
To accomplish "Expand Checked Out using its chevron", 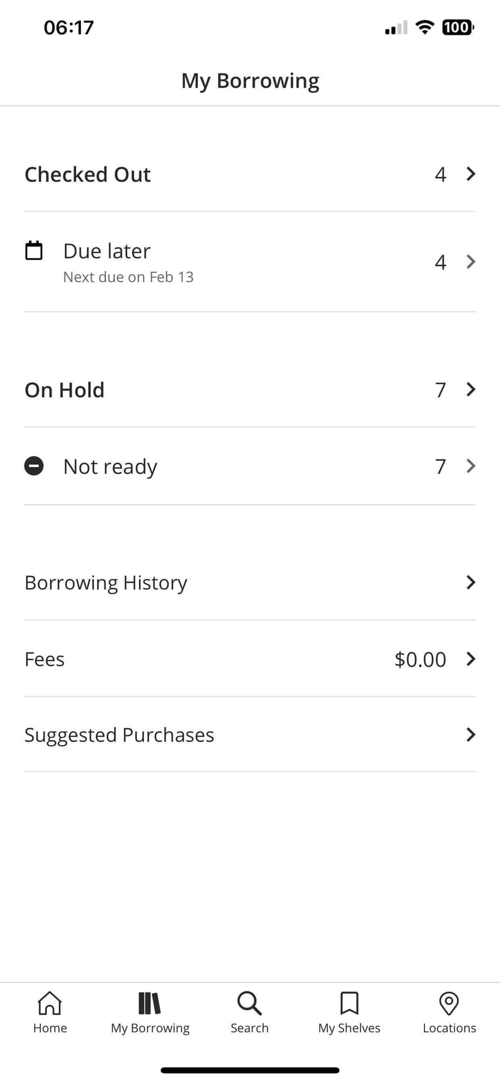I will [470, 174].
